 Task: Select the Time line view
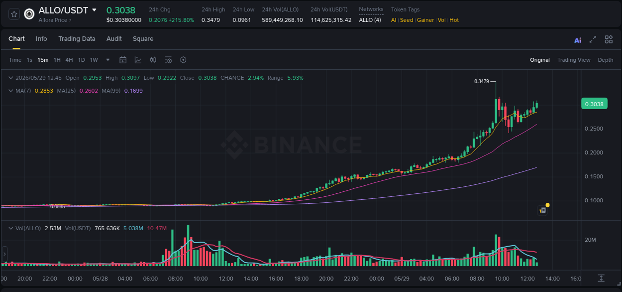(15, 60)
